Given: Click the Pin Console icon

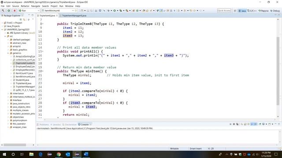Looking at the screenshot, I should tap(260, 124).
